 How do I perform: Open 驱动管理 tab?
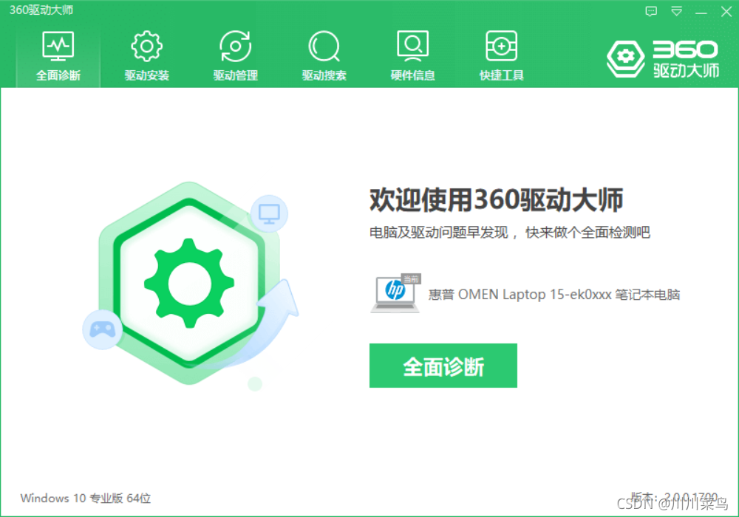coord(235,56)
